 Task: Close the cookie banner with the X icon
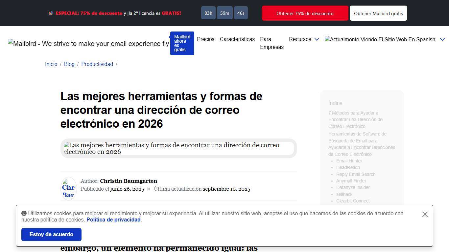click(x=425, y=214)
